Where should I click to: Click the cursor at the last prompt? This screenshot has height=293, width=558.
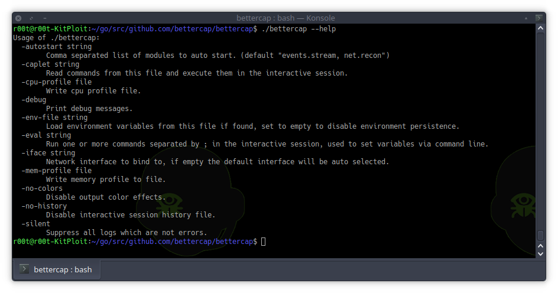263,242
